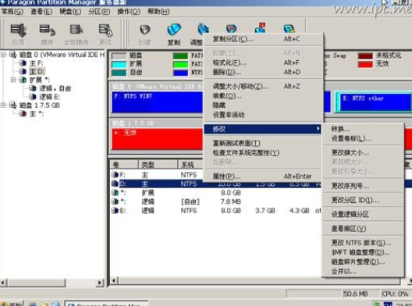
Task: Select the 逻辑 E: tree node
Action: point(46,97)
